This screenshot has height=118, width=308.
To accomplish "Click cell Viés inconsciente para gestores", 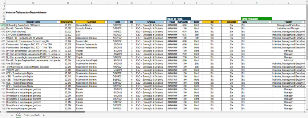I will coord(33,108).
